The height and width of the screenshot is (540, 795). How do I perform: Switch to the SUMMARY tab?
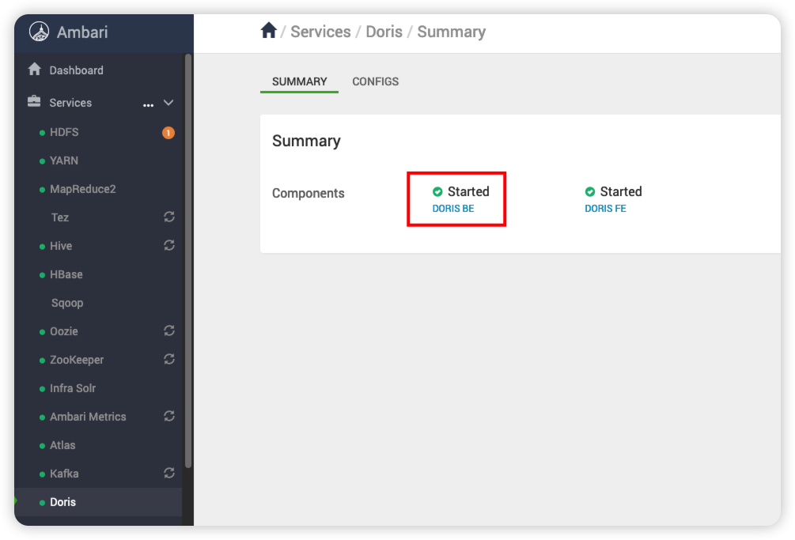pos(299,81)
